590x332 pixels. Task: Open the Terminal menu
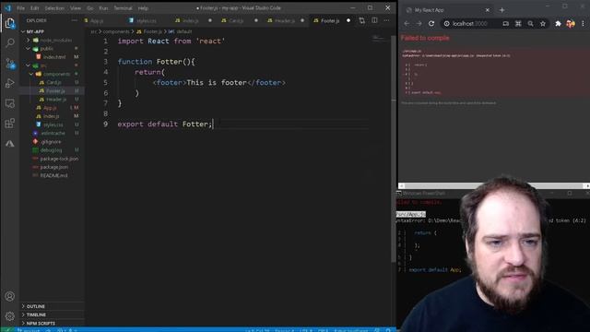pyautogui.click(x=123, y=8)
